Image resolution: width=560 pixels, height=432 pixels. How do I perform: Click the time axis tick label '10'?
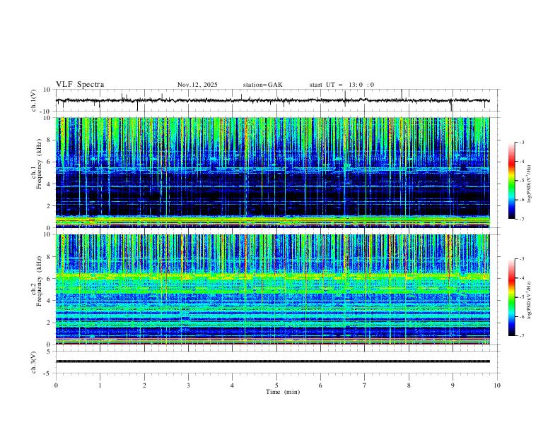pyautogui.click(x=497, y=385)
